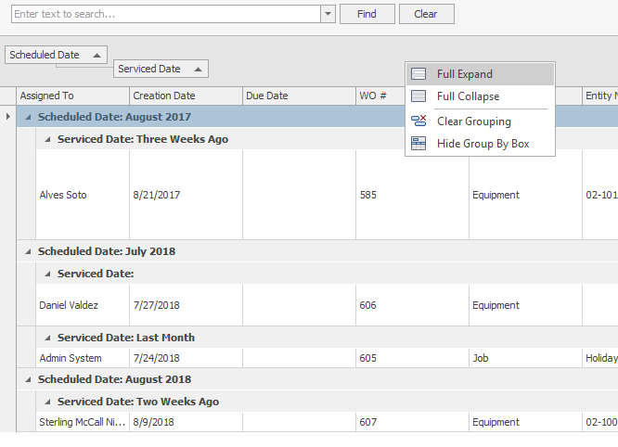The height and width of the screenshot is (447, 618).
Task: Select the Job cell in row 605
Action: pyautogui.click(x=525, y=358)
